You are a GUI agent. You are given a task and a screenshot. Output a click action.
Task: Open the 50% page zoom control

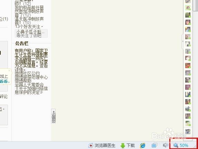[x=181, y=146]
